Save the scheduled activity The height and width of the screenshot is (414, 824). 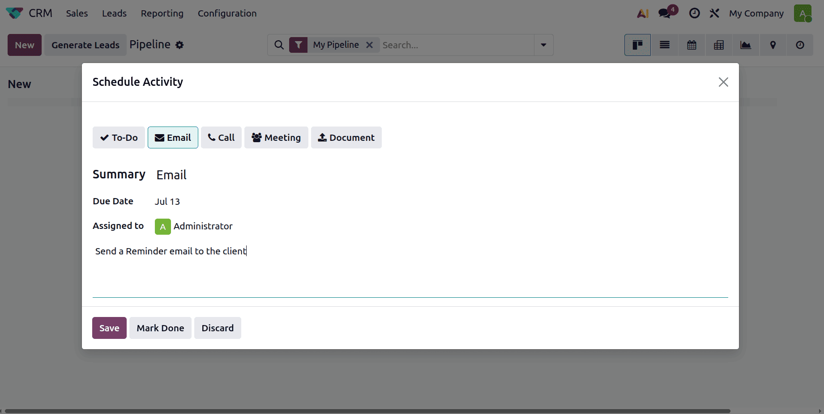point(109,328)
